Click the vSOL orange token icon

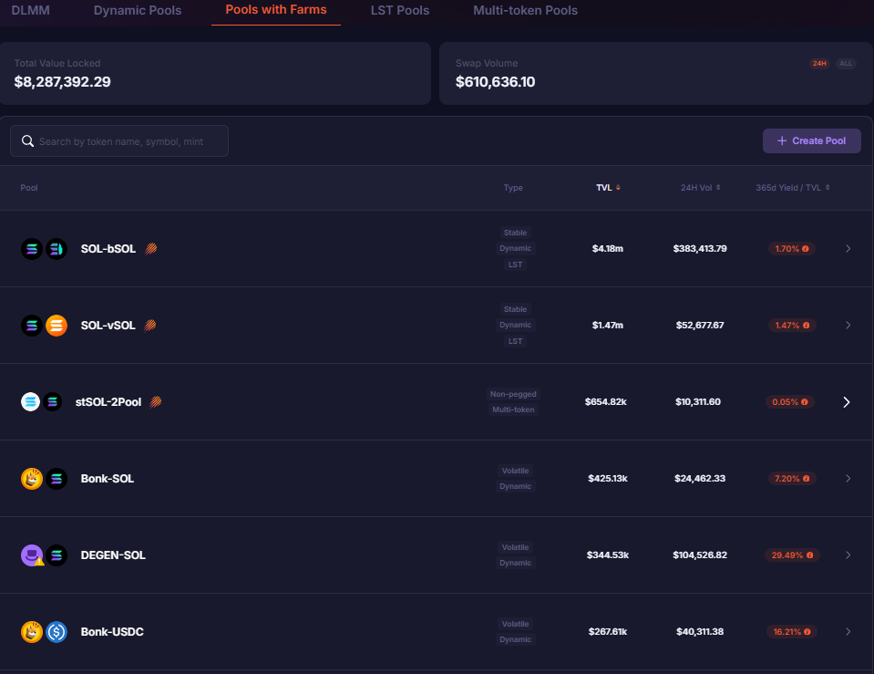pyautogui.click(x=57, y=326)
